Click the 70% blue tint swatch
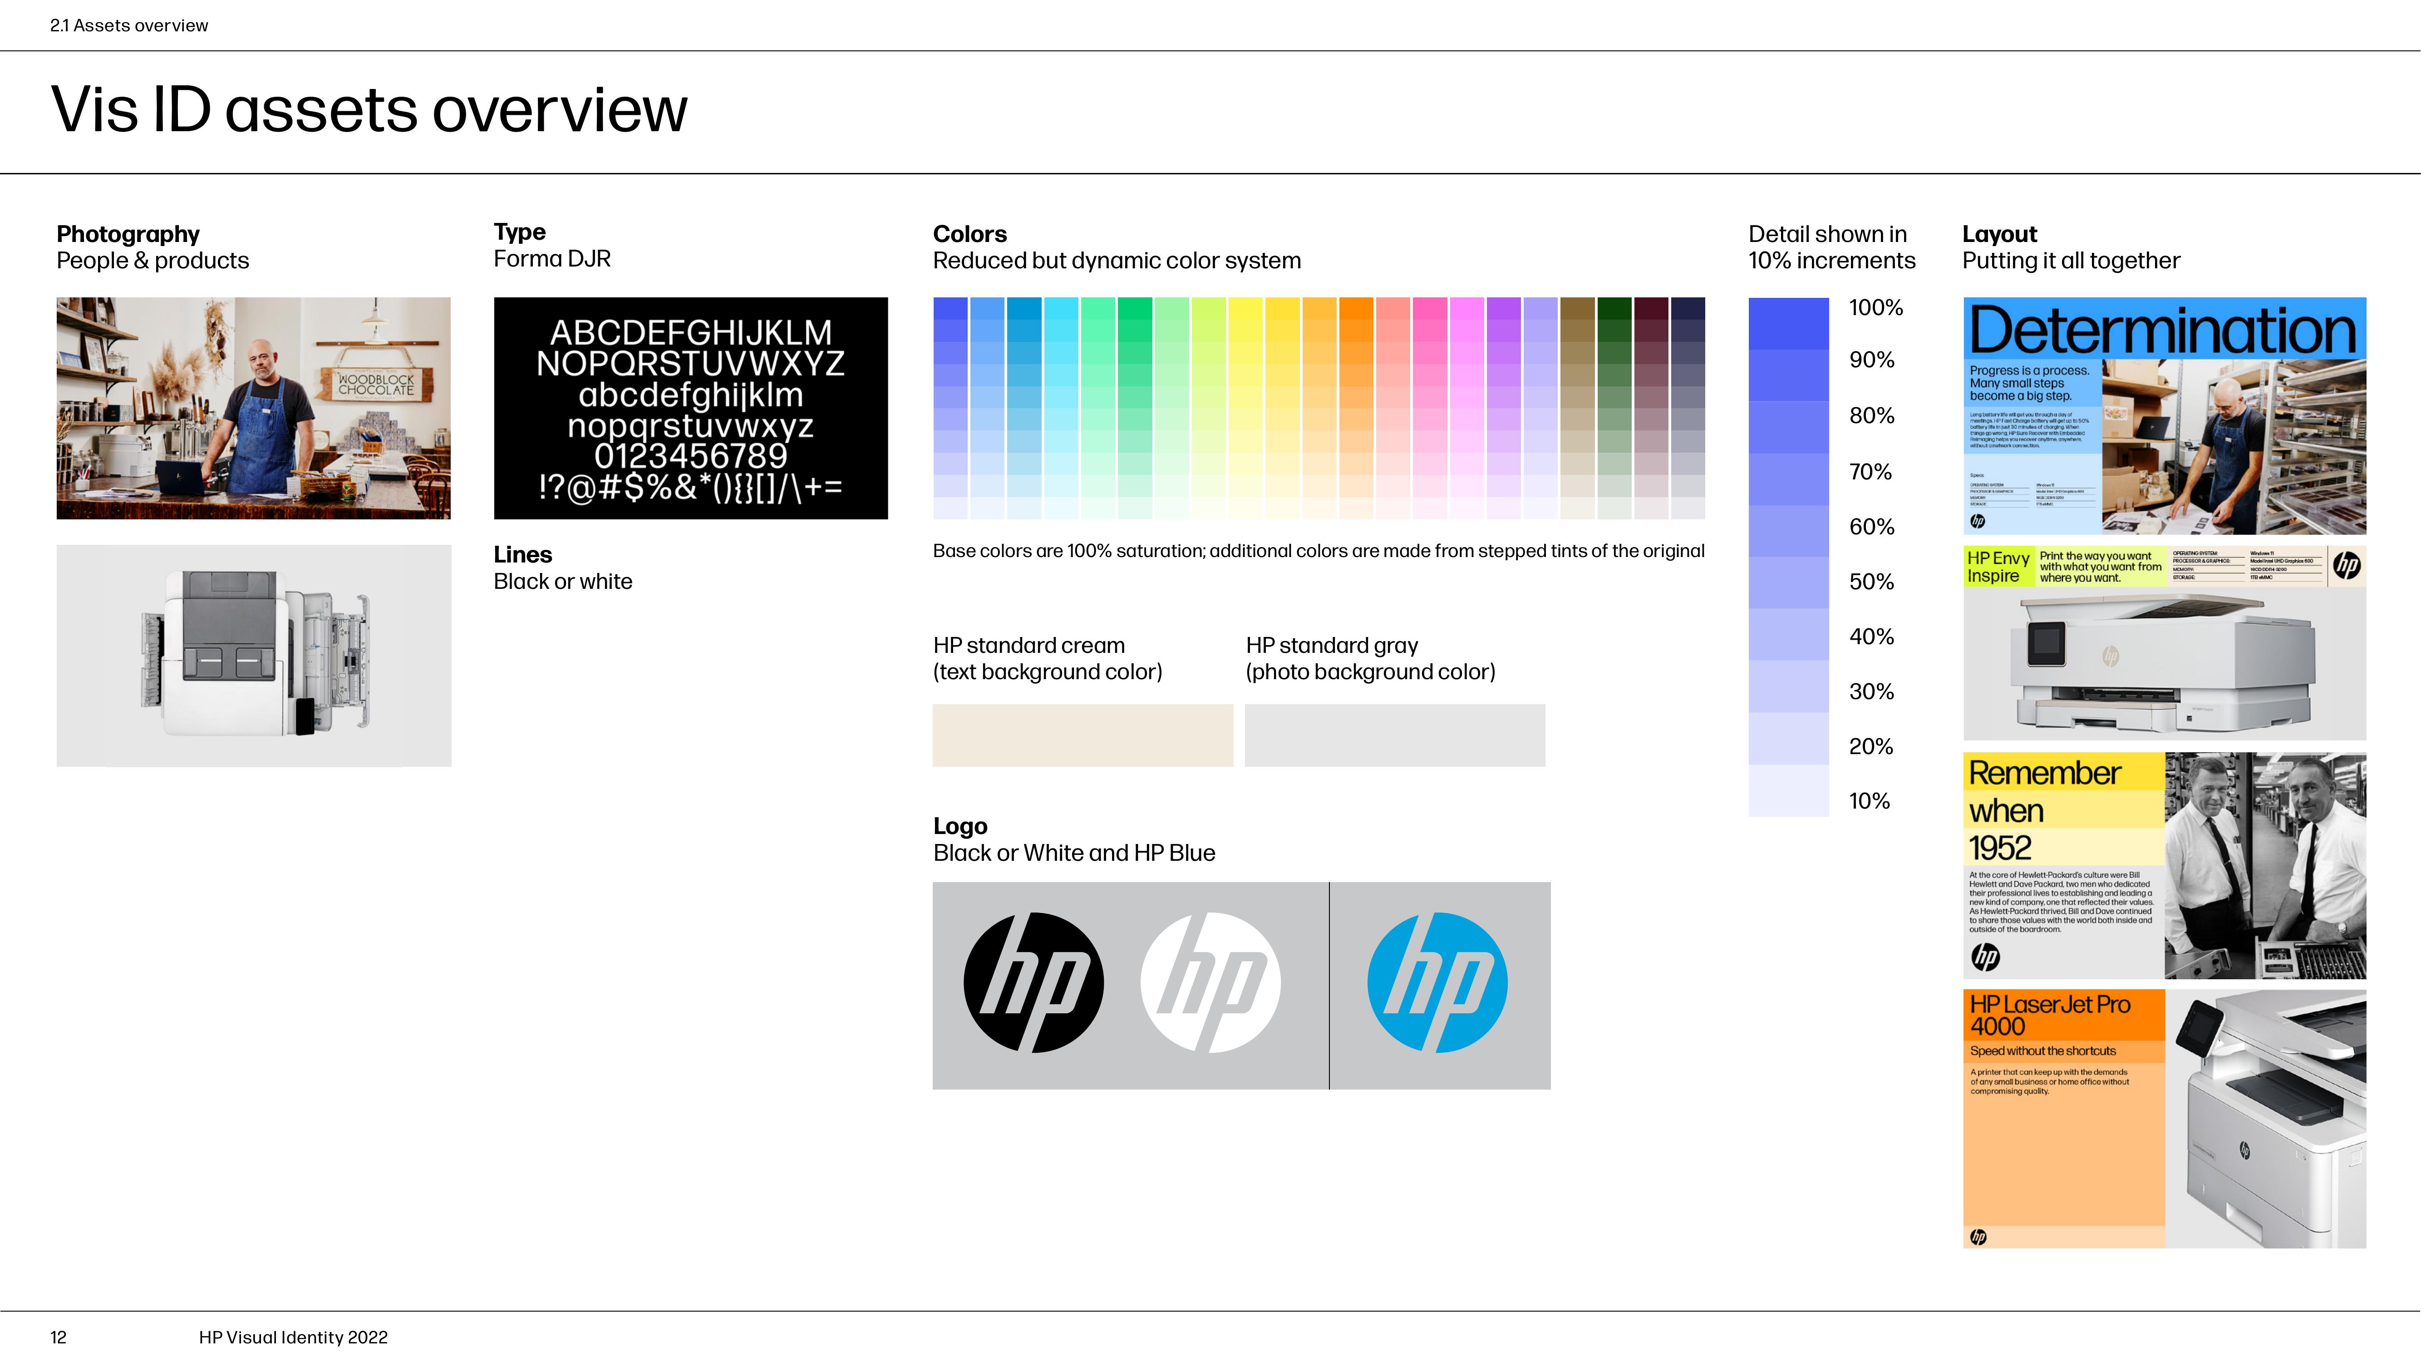This screenshot has height=1362, width=2421. point(1788,479)
